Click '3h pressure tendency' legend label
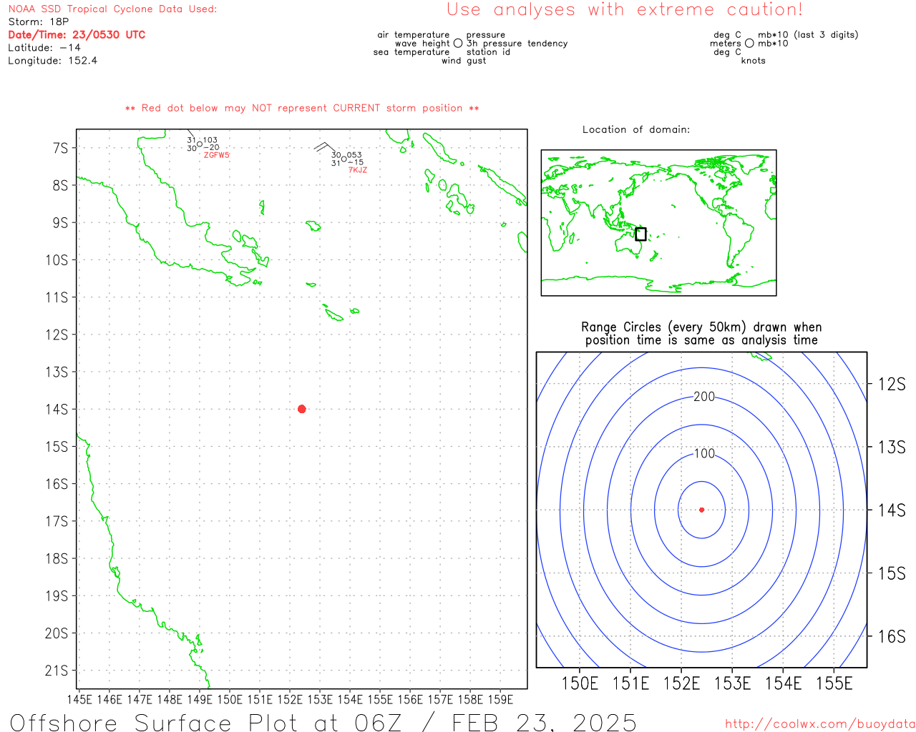This screenshot has height=732, width=916. (x=517, y=43)
